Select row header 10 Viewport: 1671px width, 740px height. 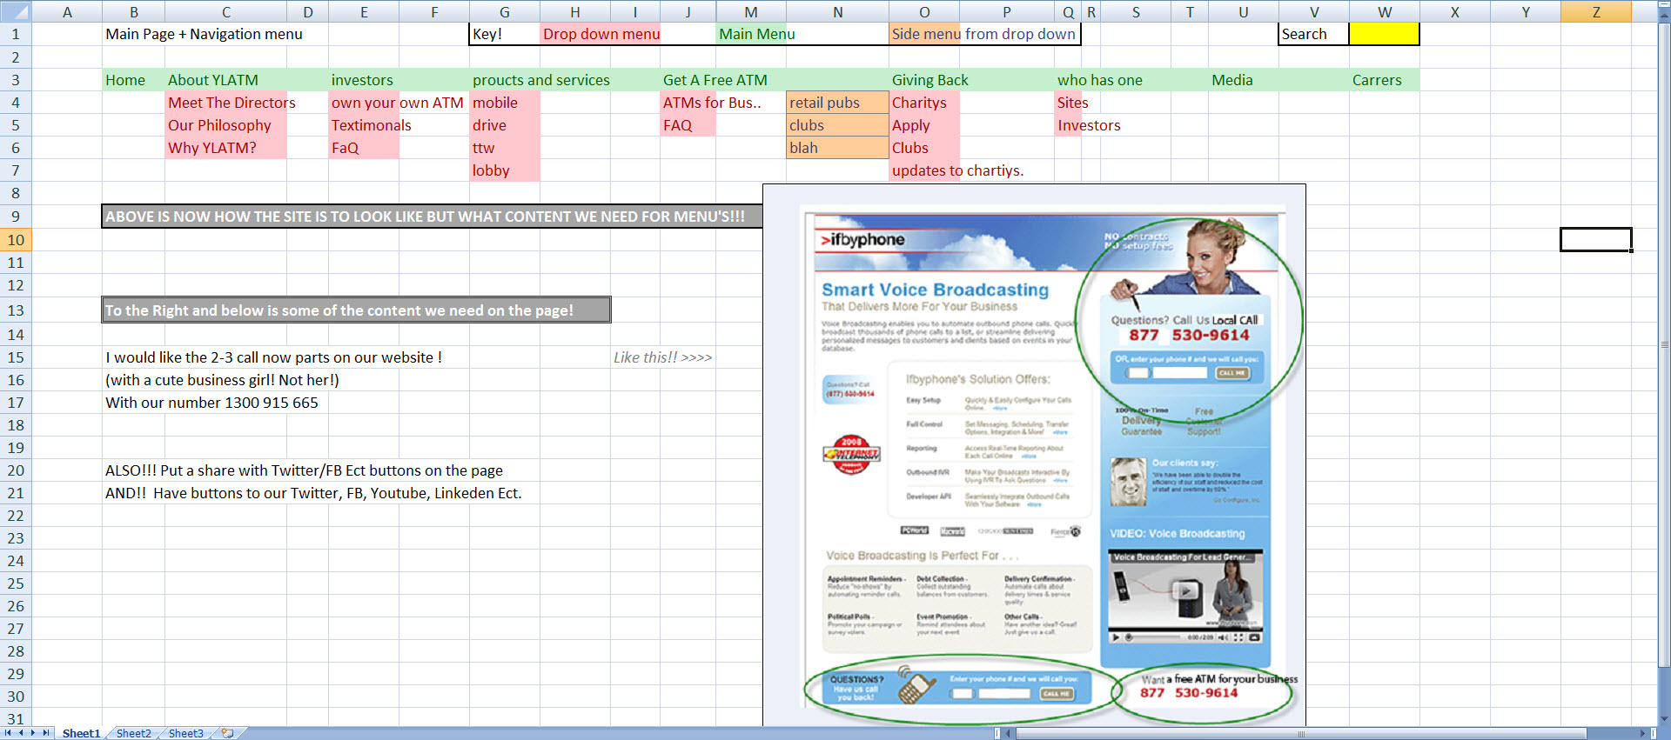coord(16,240)
